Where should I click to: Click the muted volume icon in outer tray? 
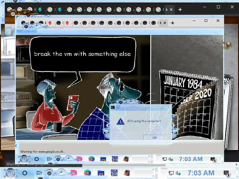[x=178, y=173]
